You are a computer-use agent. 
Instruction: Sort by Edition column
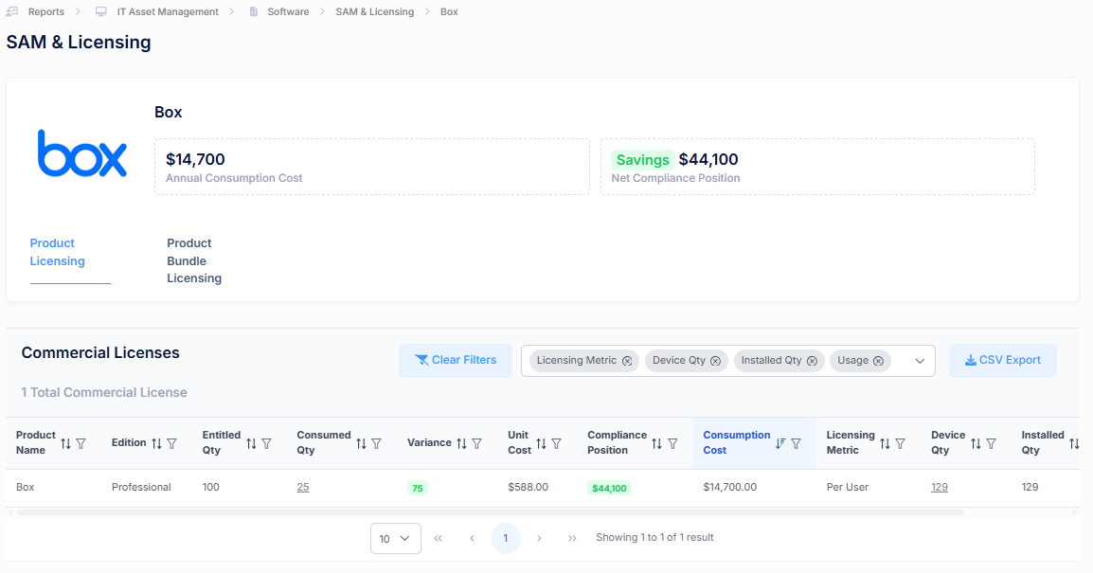[157, 443]
